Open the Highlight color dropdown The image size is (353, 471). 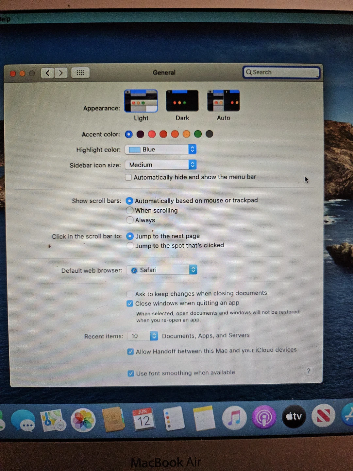(160, 149)
